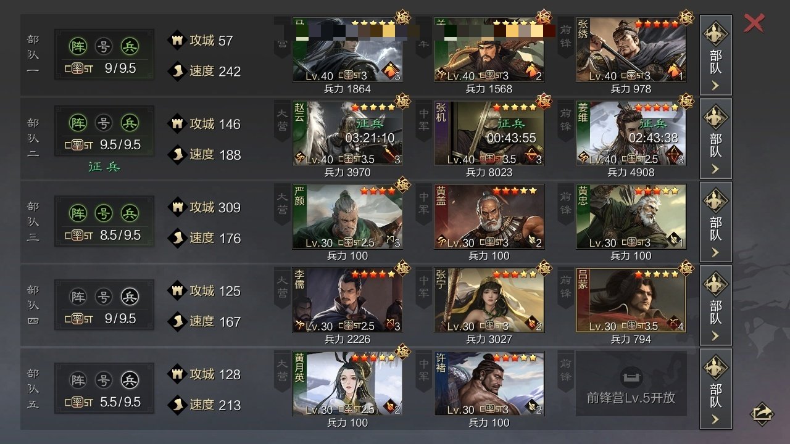Select the 部队四 row label
The width and height of the screenshot is (790, 444).
33,305
